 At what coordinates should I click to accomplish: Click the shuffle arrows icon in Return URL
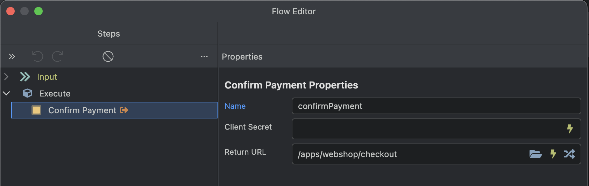click(x=569, y=154)
